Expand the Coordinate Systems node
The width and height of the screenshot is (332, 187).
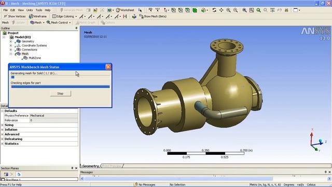(10, 45)
